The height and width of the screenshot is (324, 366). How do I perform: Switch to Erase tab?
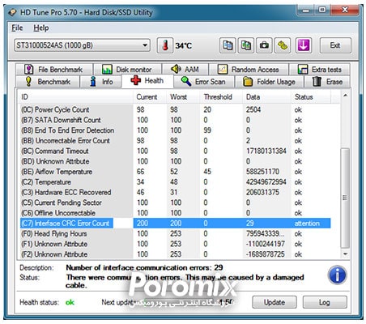[x=327, y=82]
